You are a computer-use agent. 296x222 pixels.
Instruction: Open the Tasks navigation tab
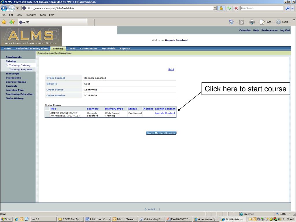pyautogui.click(x=72, y=49)
